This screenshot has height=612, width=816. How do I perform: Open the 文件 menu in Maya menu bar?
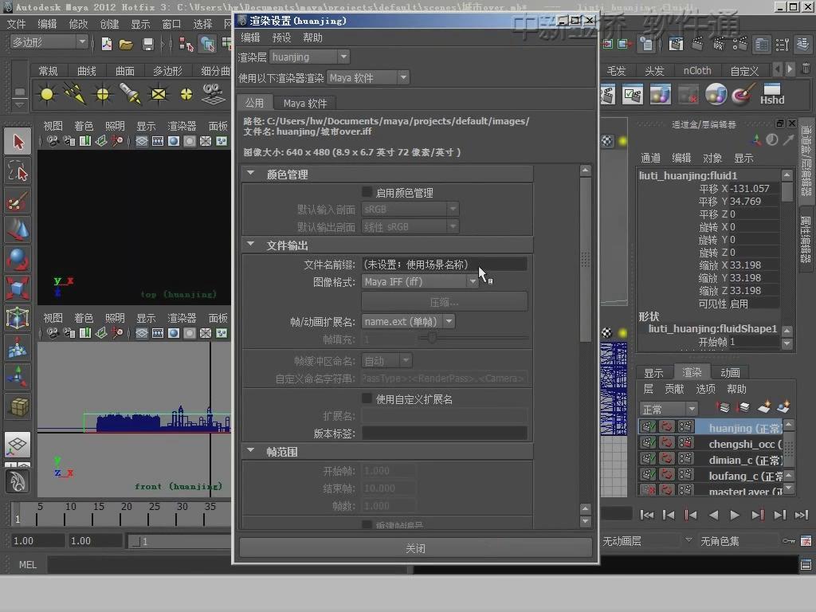[16, 24]
